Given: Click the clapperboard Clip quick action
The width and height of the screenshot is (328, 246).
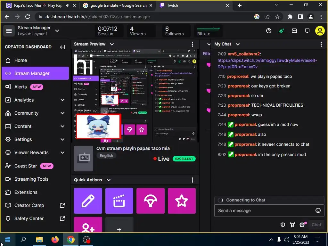Looking at the screenshot, I should click(x=119, y=201).
